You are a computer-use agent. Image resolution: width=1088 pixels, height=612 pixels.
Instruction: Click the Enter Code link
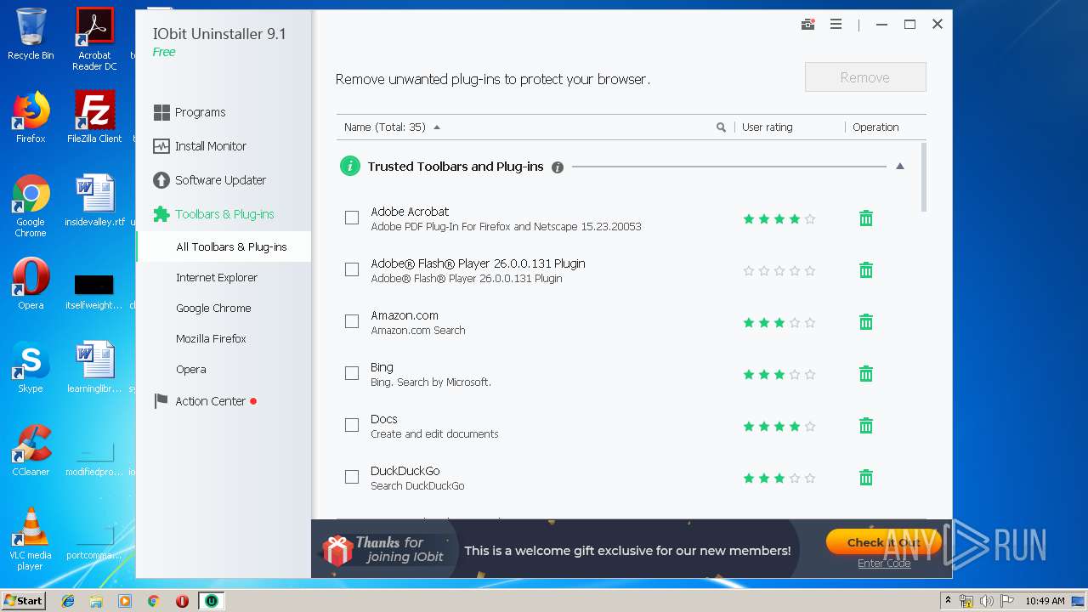[x=884, y=564]
